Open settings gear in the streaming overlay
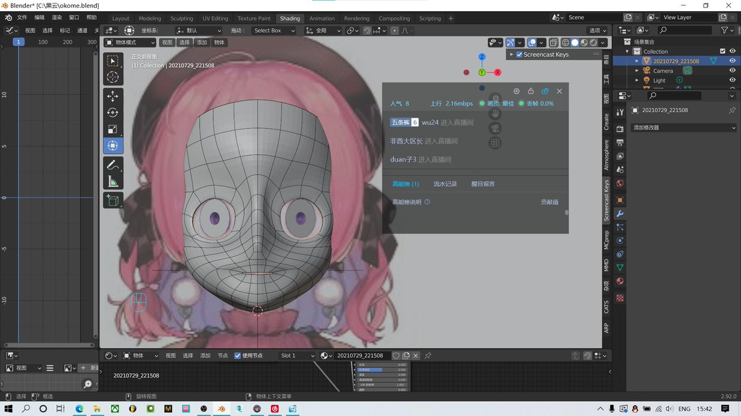 (x=517, y=91)
